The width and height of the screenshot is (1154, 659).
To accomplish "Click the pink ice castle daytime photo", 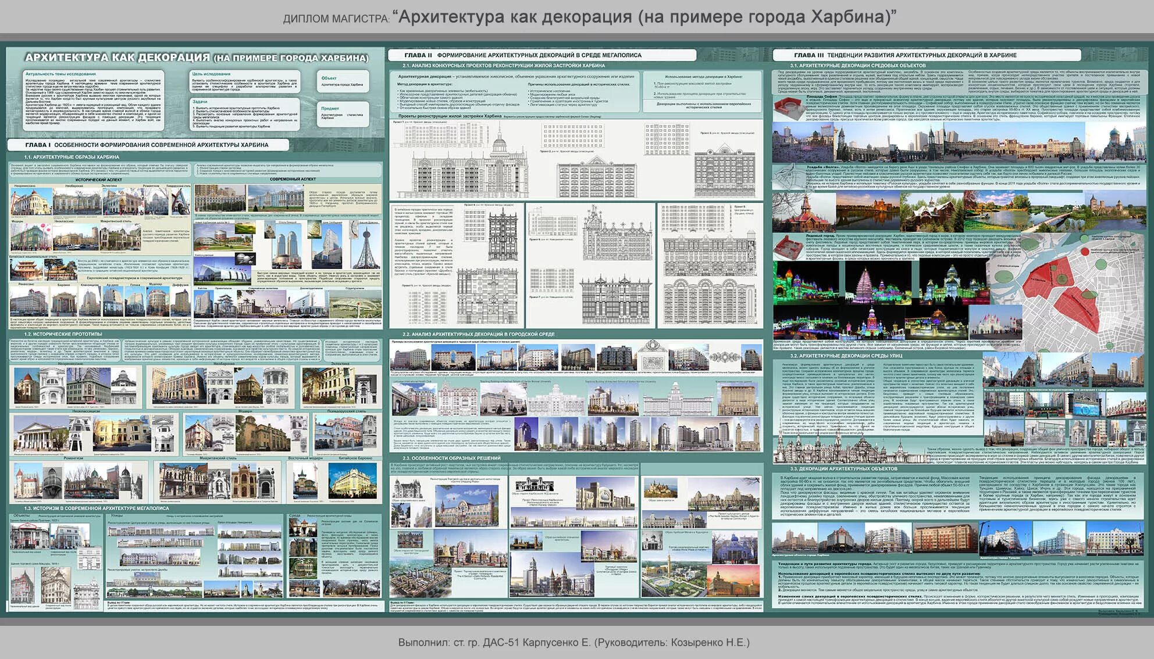I will (x=995, y=323).
